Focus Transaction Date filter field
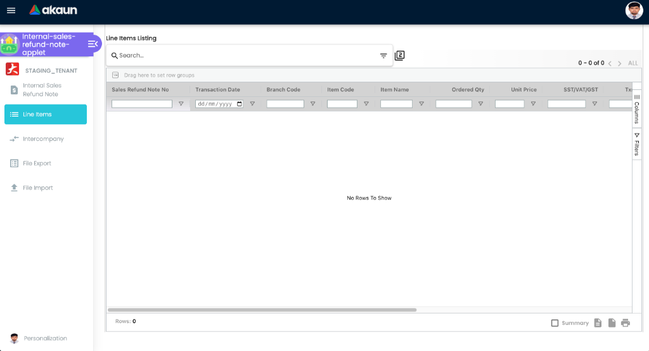The height and width of the screenshot is (351, 649). (x=219, y=104)
